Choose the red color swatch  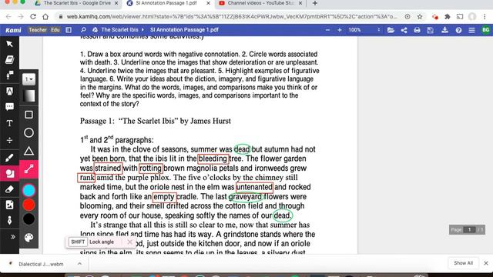coord(29,205)
